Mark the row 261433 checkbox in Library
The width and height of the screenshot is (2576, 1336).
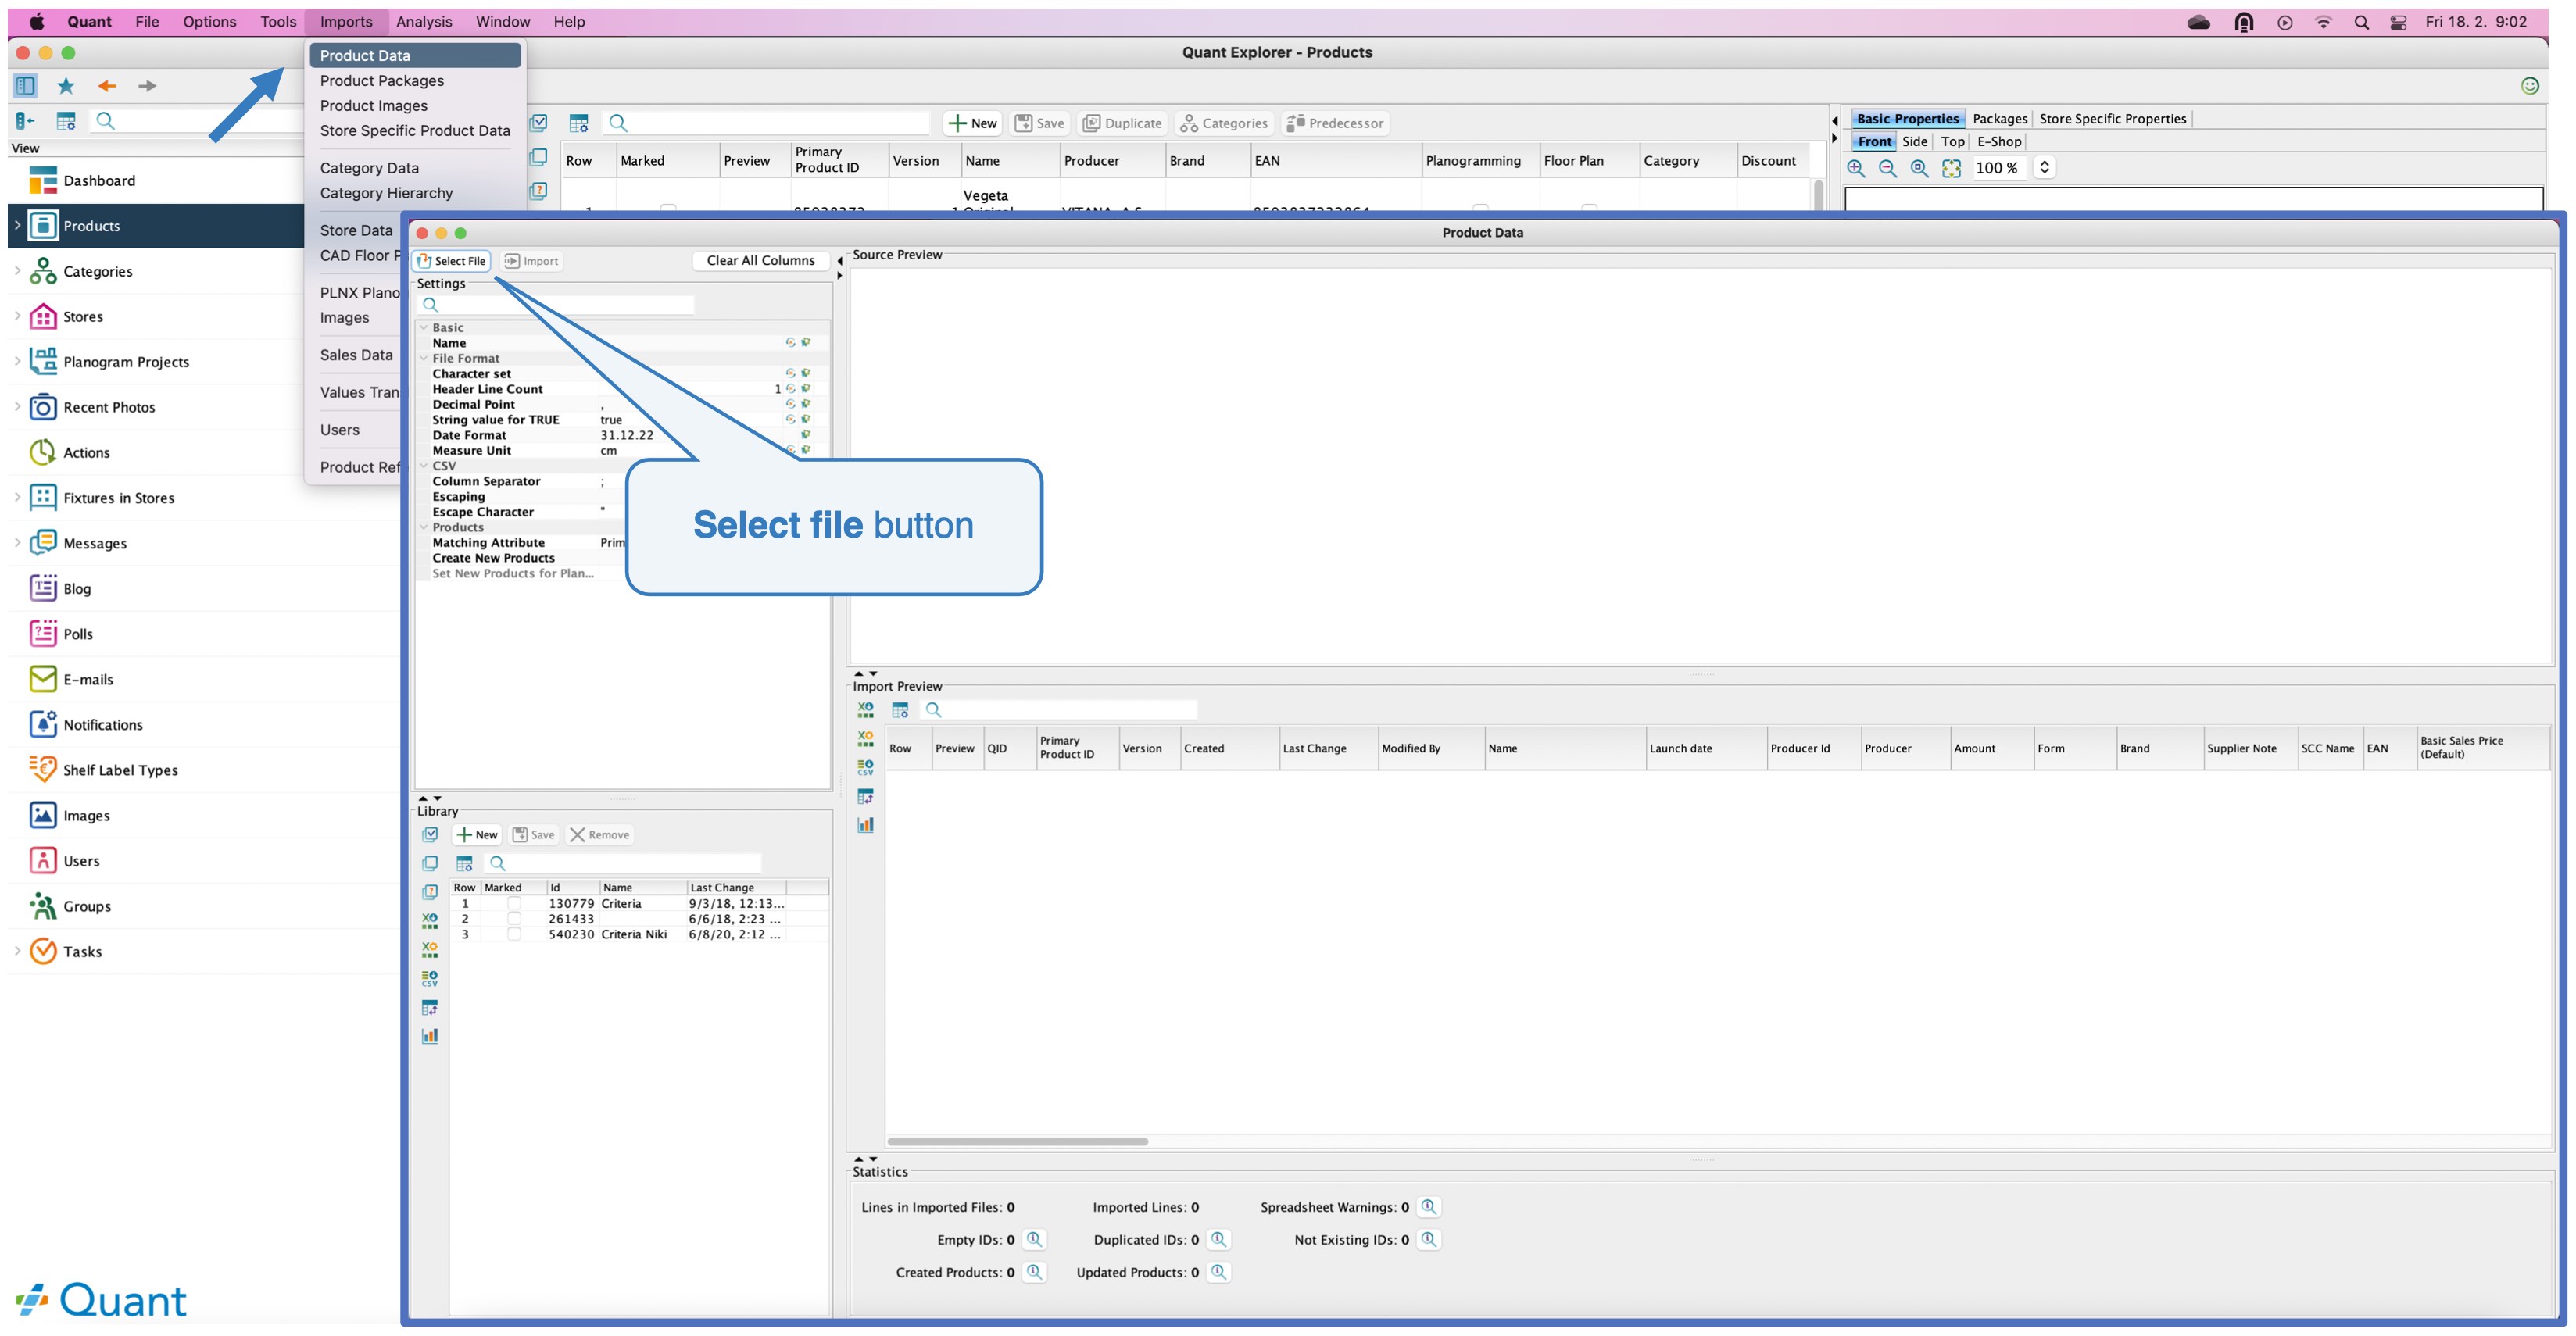click(x=514, y=919)
